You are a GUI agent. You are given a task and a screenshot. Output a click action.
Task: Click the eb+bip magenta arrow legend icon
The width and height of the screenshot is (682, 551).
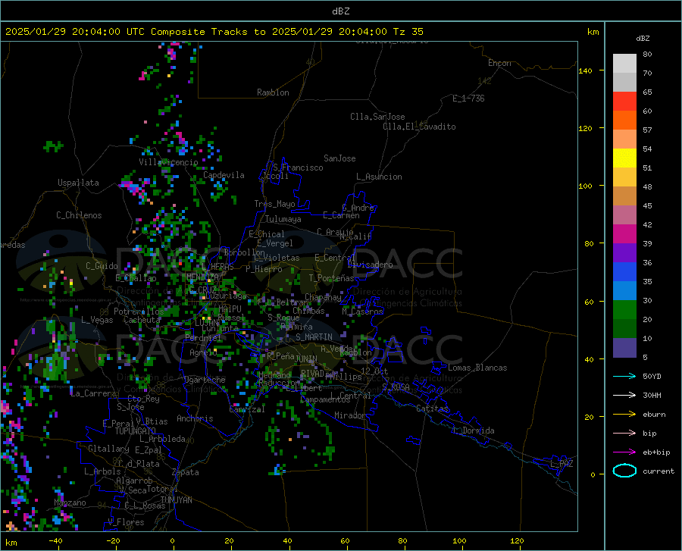click(x=624, y=452)
